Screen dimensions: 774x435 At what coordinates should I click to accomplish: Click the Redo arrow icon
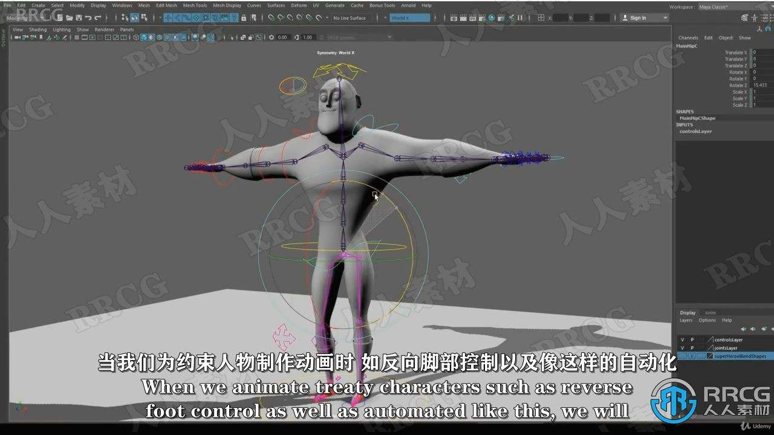point(97,18)
